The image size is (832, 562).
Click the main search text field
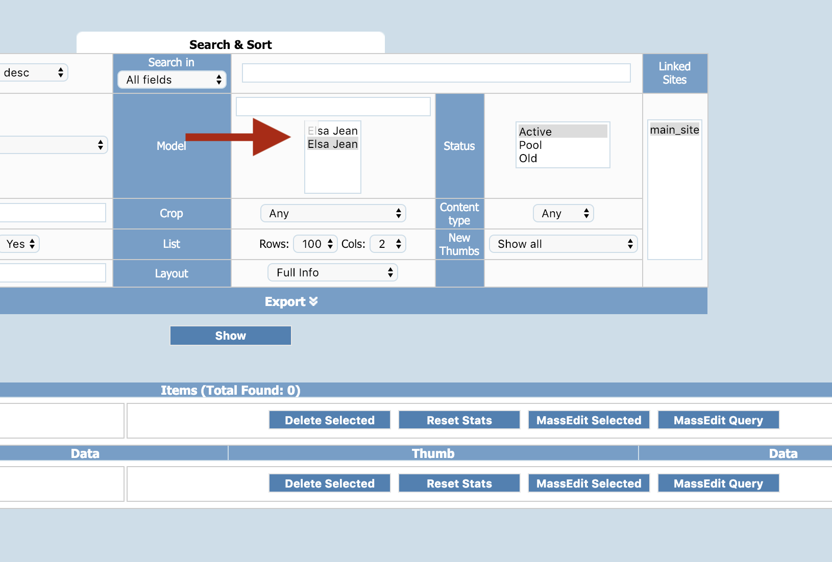pos(436,73)
